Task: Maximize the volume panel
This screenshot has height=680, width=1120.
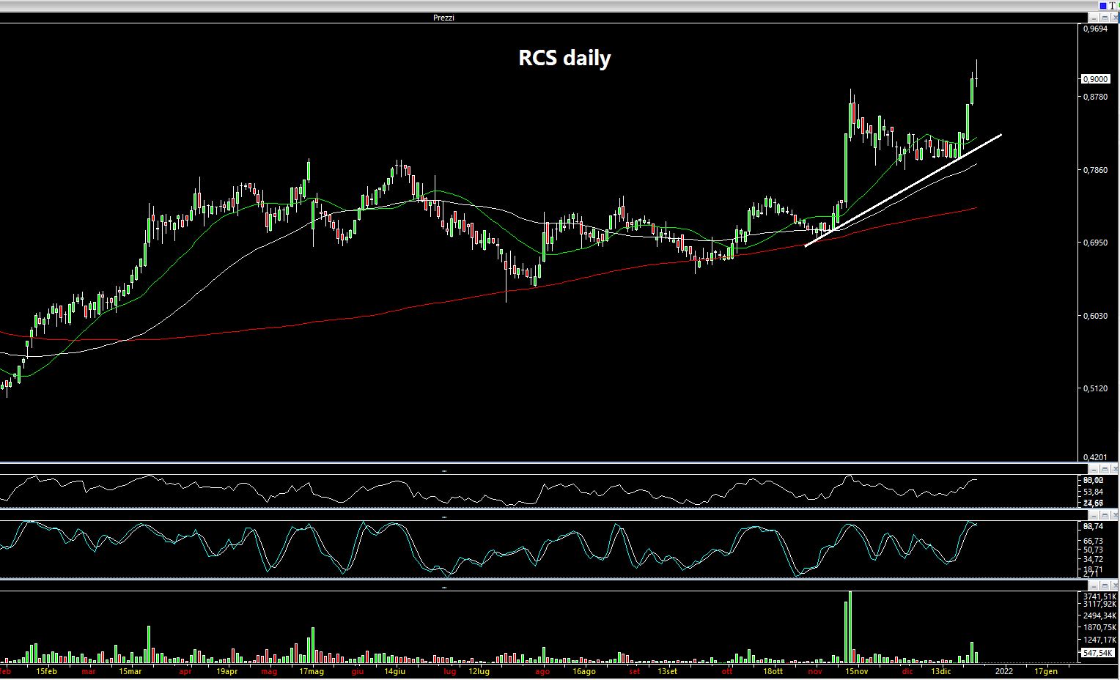Action: [1103, 585]
